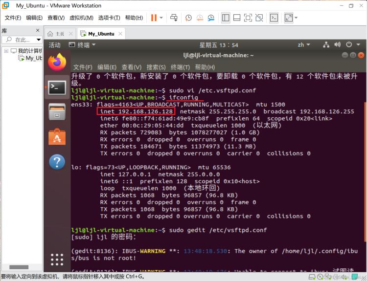
Task: Take a snapshot of the VM
Action: (188, 18)
